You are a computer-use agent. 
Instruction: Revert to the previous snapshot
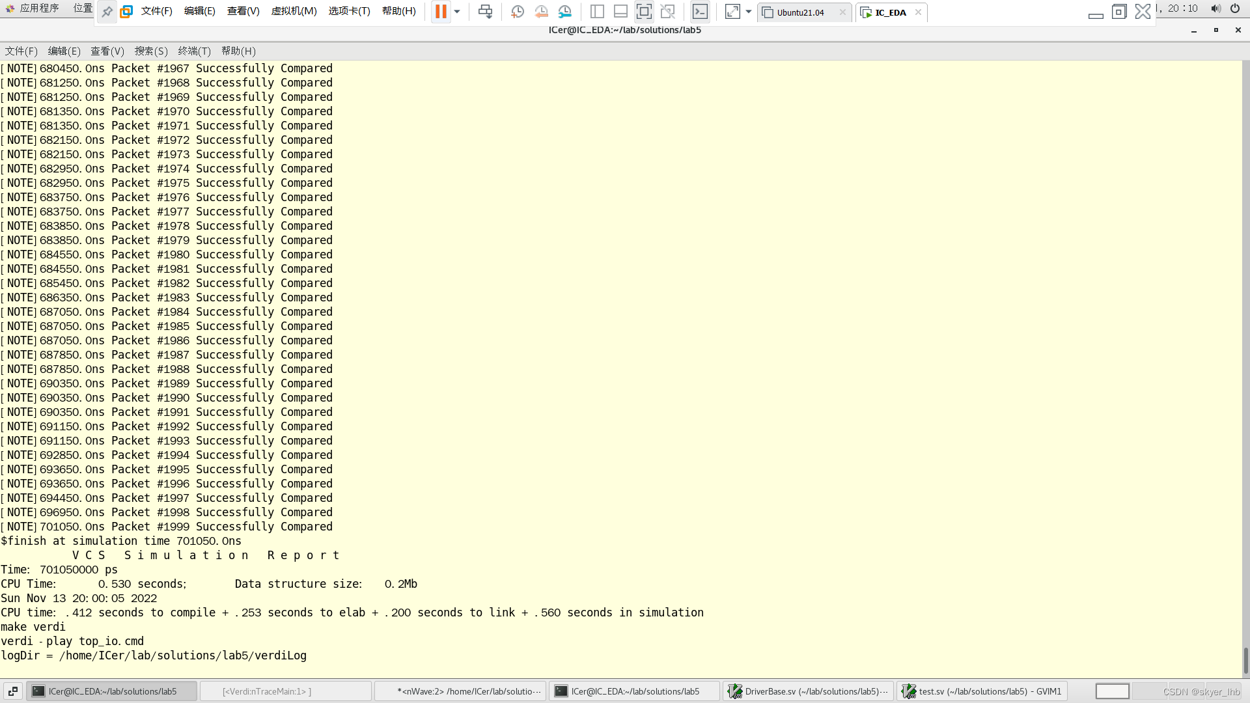[541, 12]
